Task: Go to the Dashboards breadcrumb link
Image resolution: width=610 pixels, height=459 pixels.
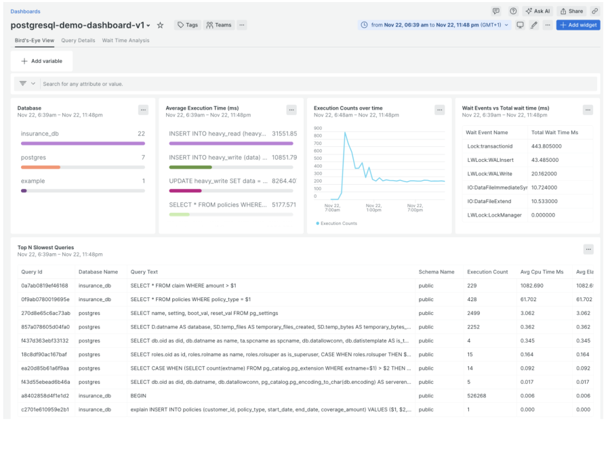Action: pos(25,12)
